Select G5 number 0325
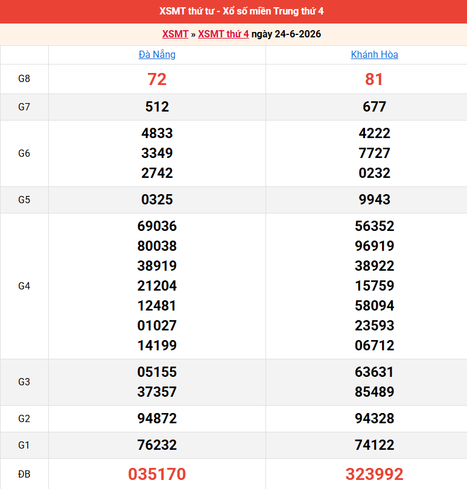The image size is (467, 489). tap(157, 200)
